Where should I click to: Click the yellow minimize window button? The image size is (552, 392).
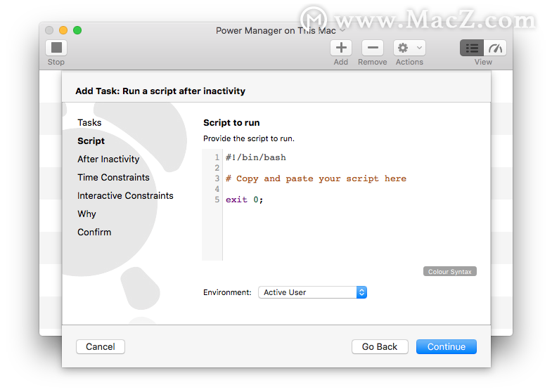tap(63, 30)
